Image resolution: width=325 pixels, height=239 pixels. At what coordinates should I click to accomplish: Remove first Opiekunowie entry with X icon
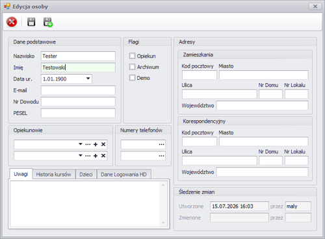click(x=103, y=144)
